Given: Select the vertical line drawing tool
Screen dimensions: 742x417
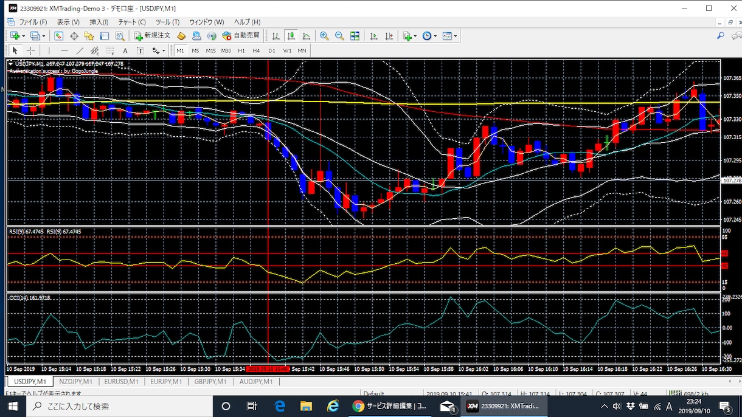Looking at the screenshot, I should tap(49, 51).
